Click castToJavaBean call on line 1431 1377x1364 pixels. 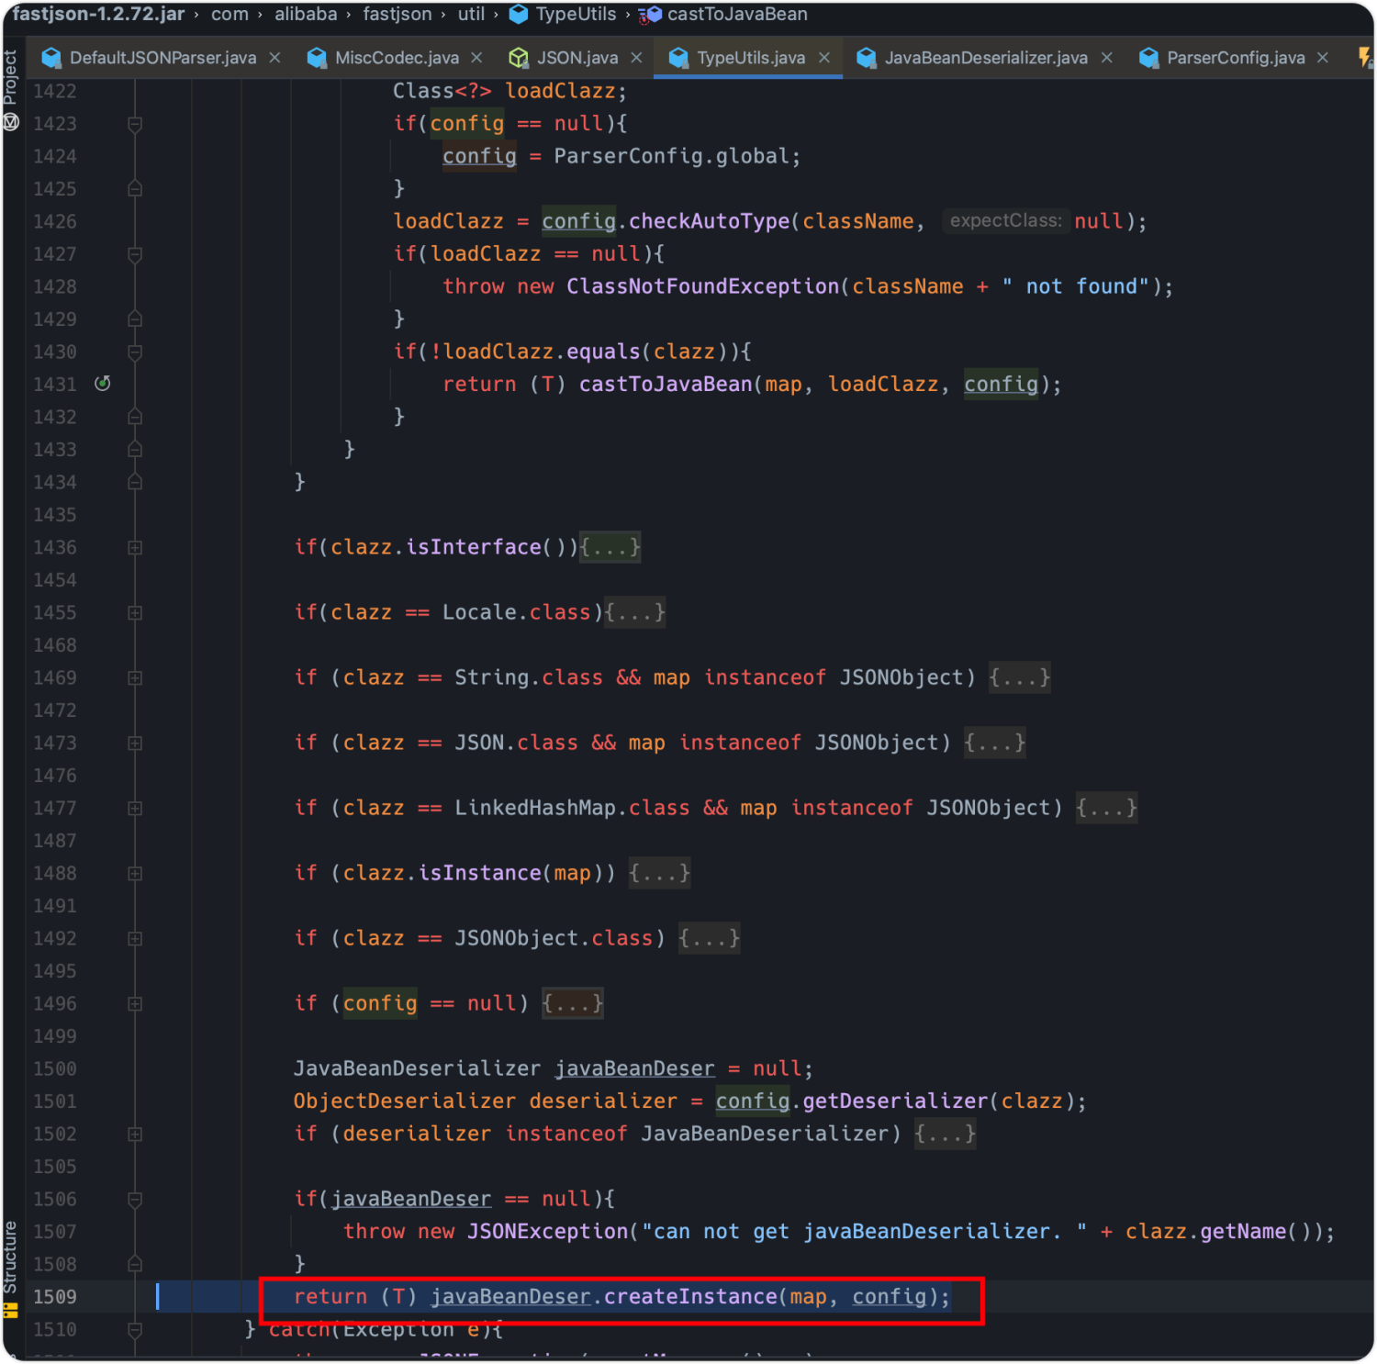click(x=666, y=385)
